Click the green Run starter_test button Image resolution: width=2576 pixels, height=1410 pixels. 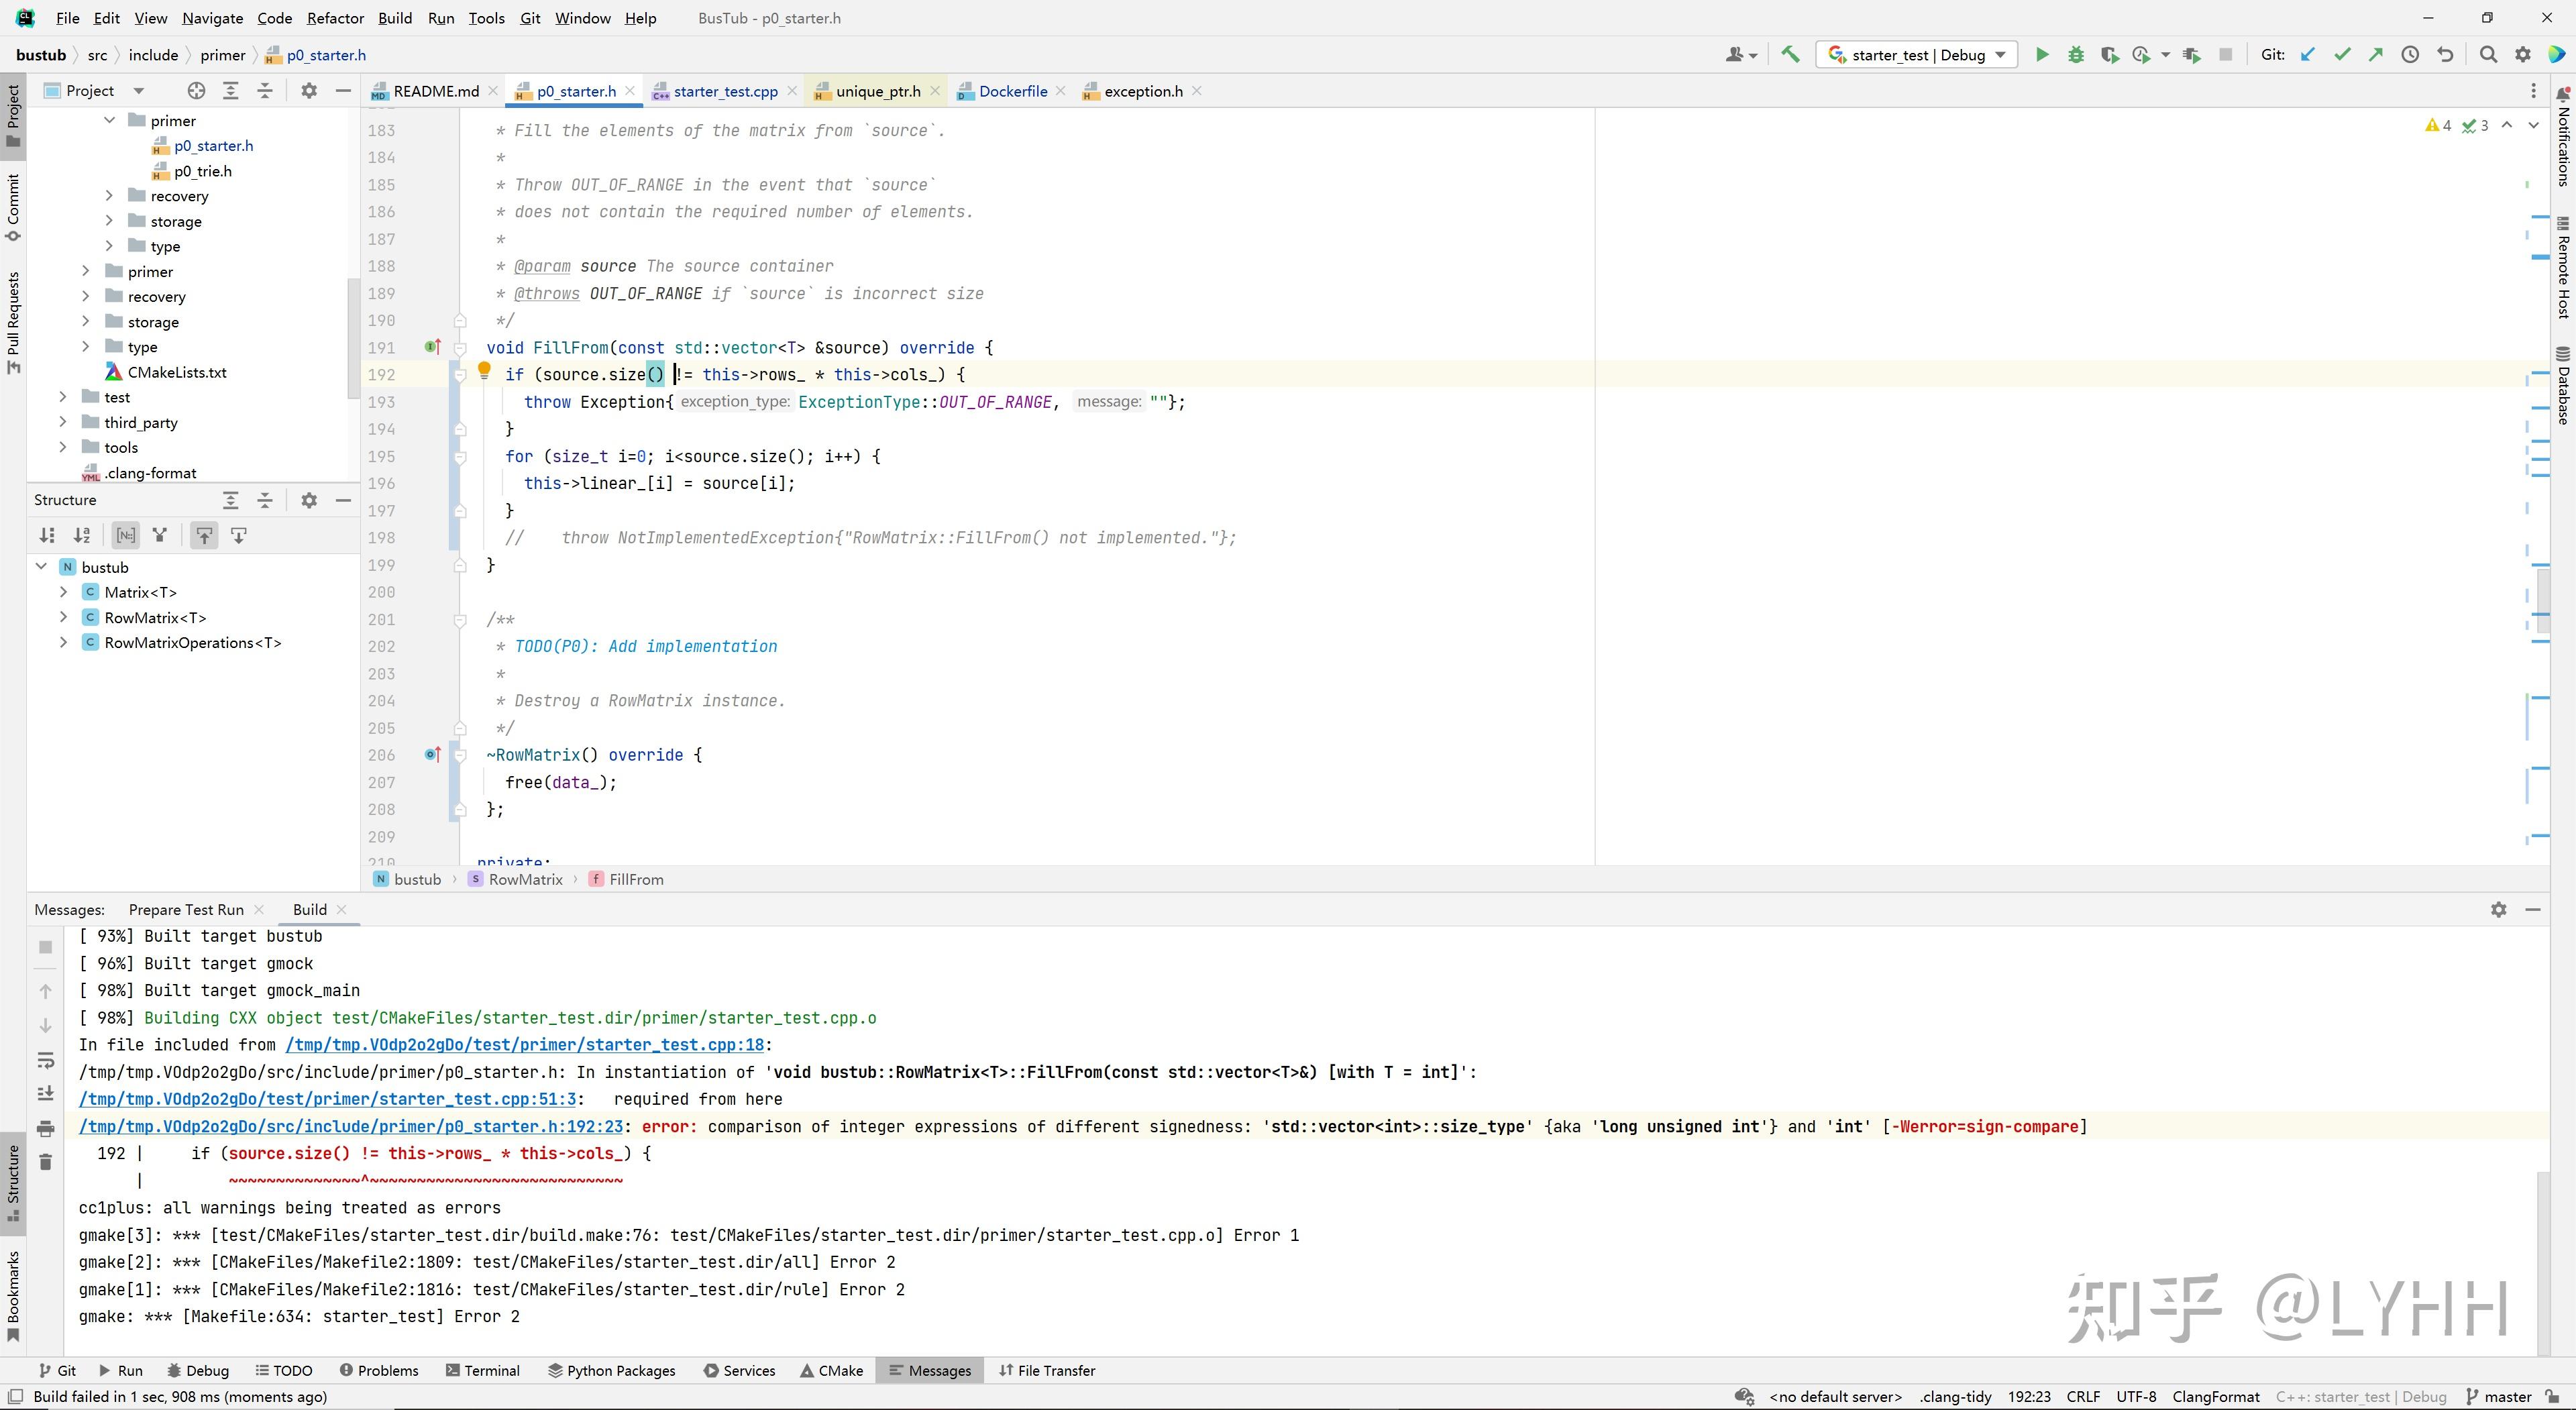tap(2042, 55)
